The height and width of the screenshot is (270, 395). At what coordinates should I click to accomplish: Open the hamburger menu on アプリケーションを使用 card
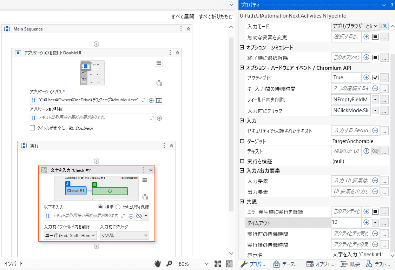coord(159,62)
